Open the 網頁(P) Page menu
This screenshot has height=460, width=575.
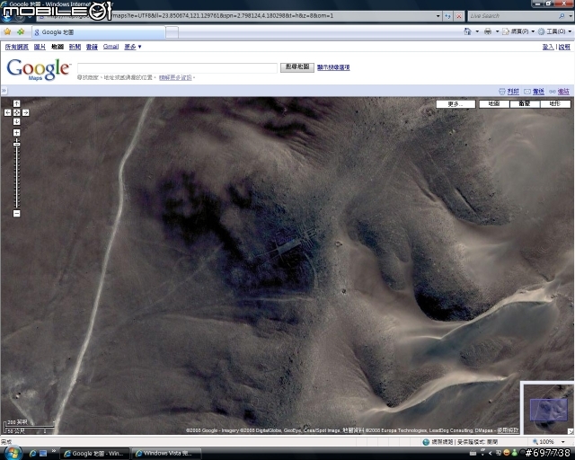[x=518, y=31]
